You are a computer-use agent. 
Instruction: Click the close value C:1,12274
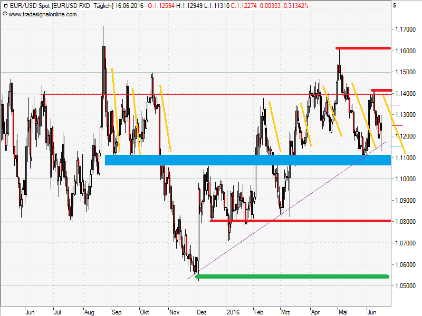pos(244,6)
